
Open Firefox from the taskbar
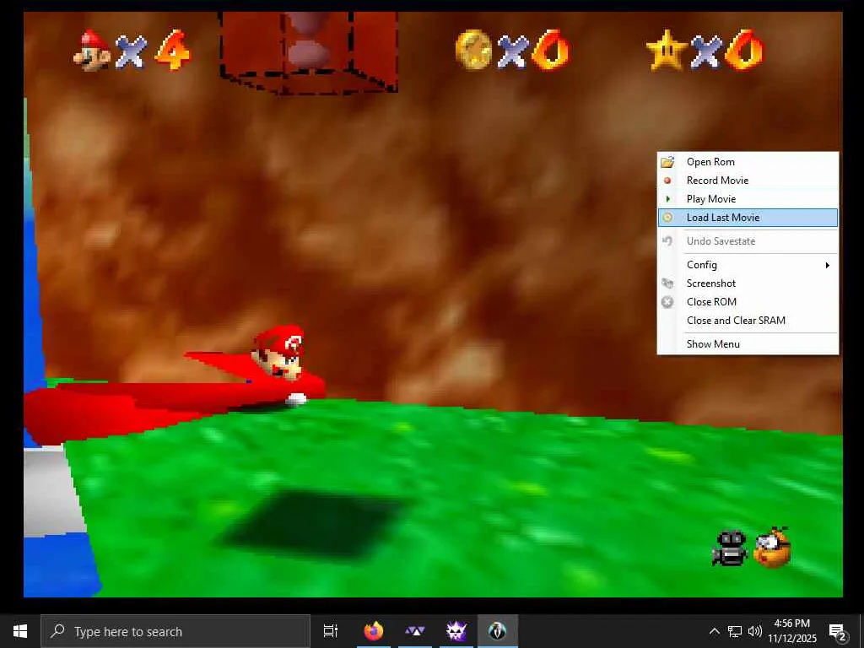(374, 631)
